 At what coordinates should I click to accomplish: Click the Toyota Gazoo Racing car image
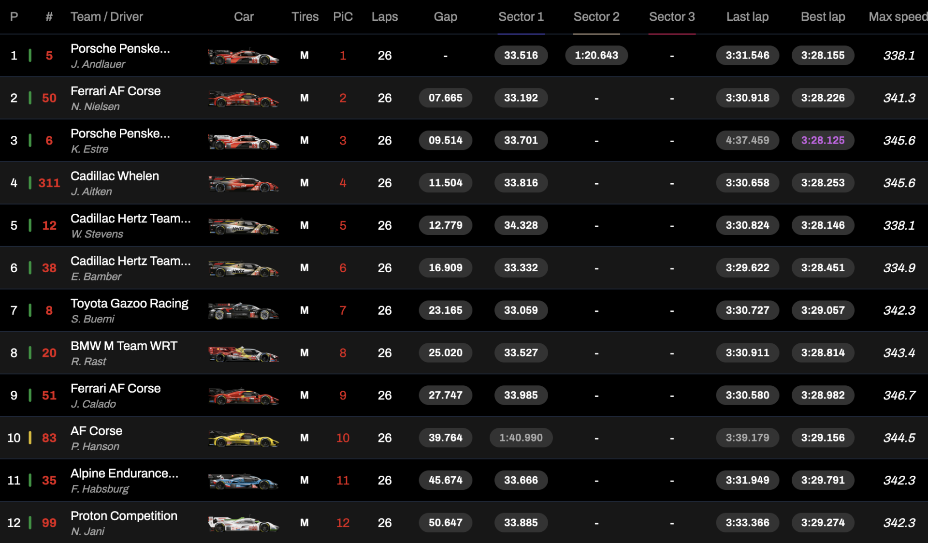[243, 311]
